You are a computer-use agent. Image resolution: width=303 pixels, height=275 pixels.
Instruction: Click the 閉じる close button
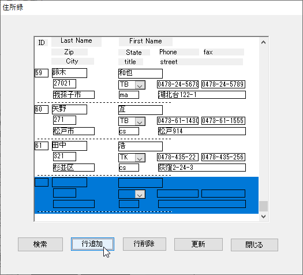[x=255, y=245]
